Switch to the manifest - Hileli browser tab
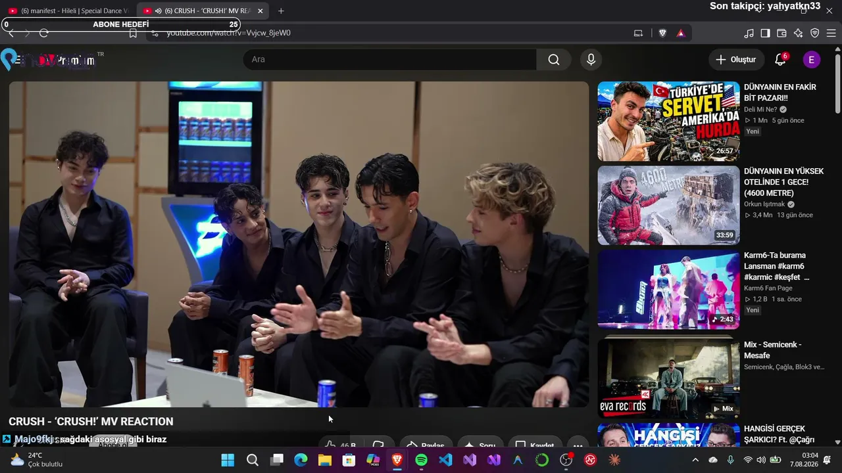 pyautogui.click(x=69, y=11)
